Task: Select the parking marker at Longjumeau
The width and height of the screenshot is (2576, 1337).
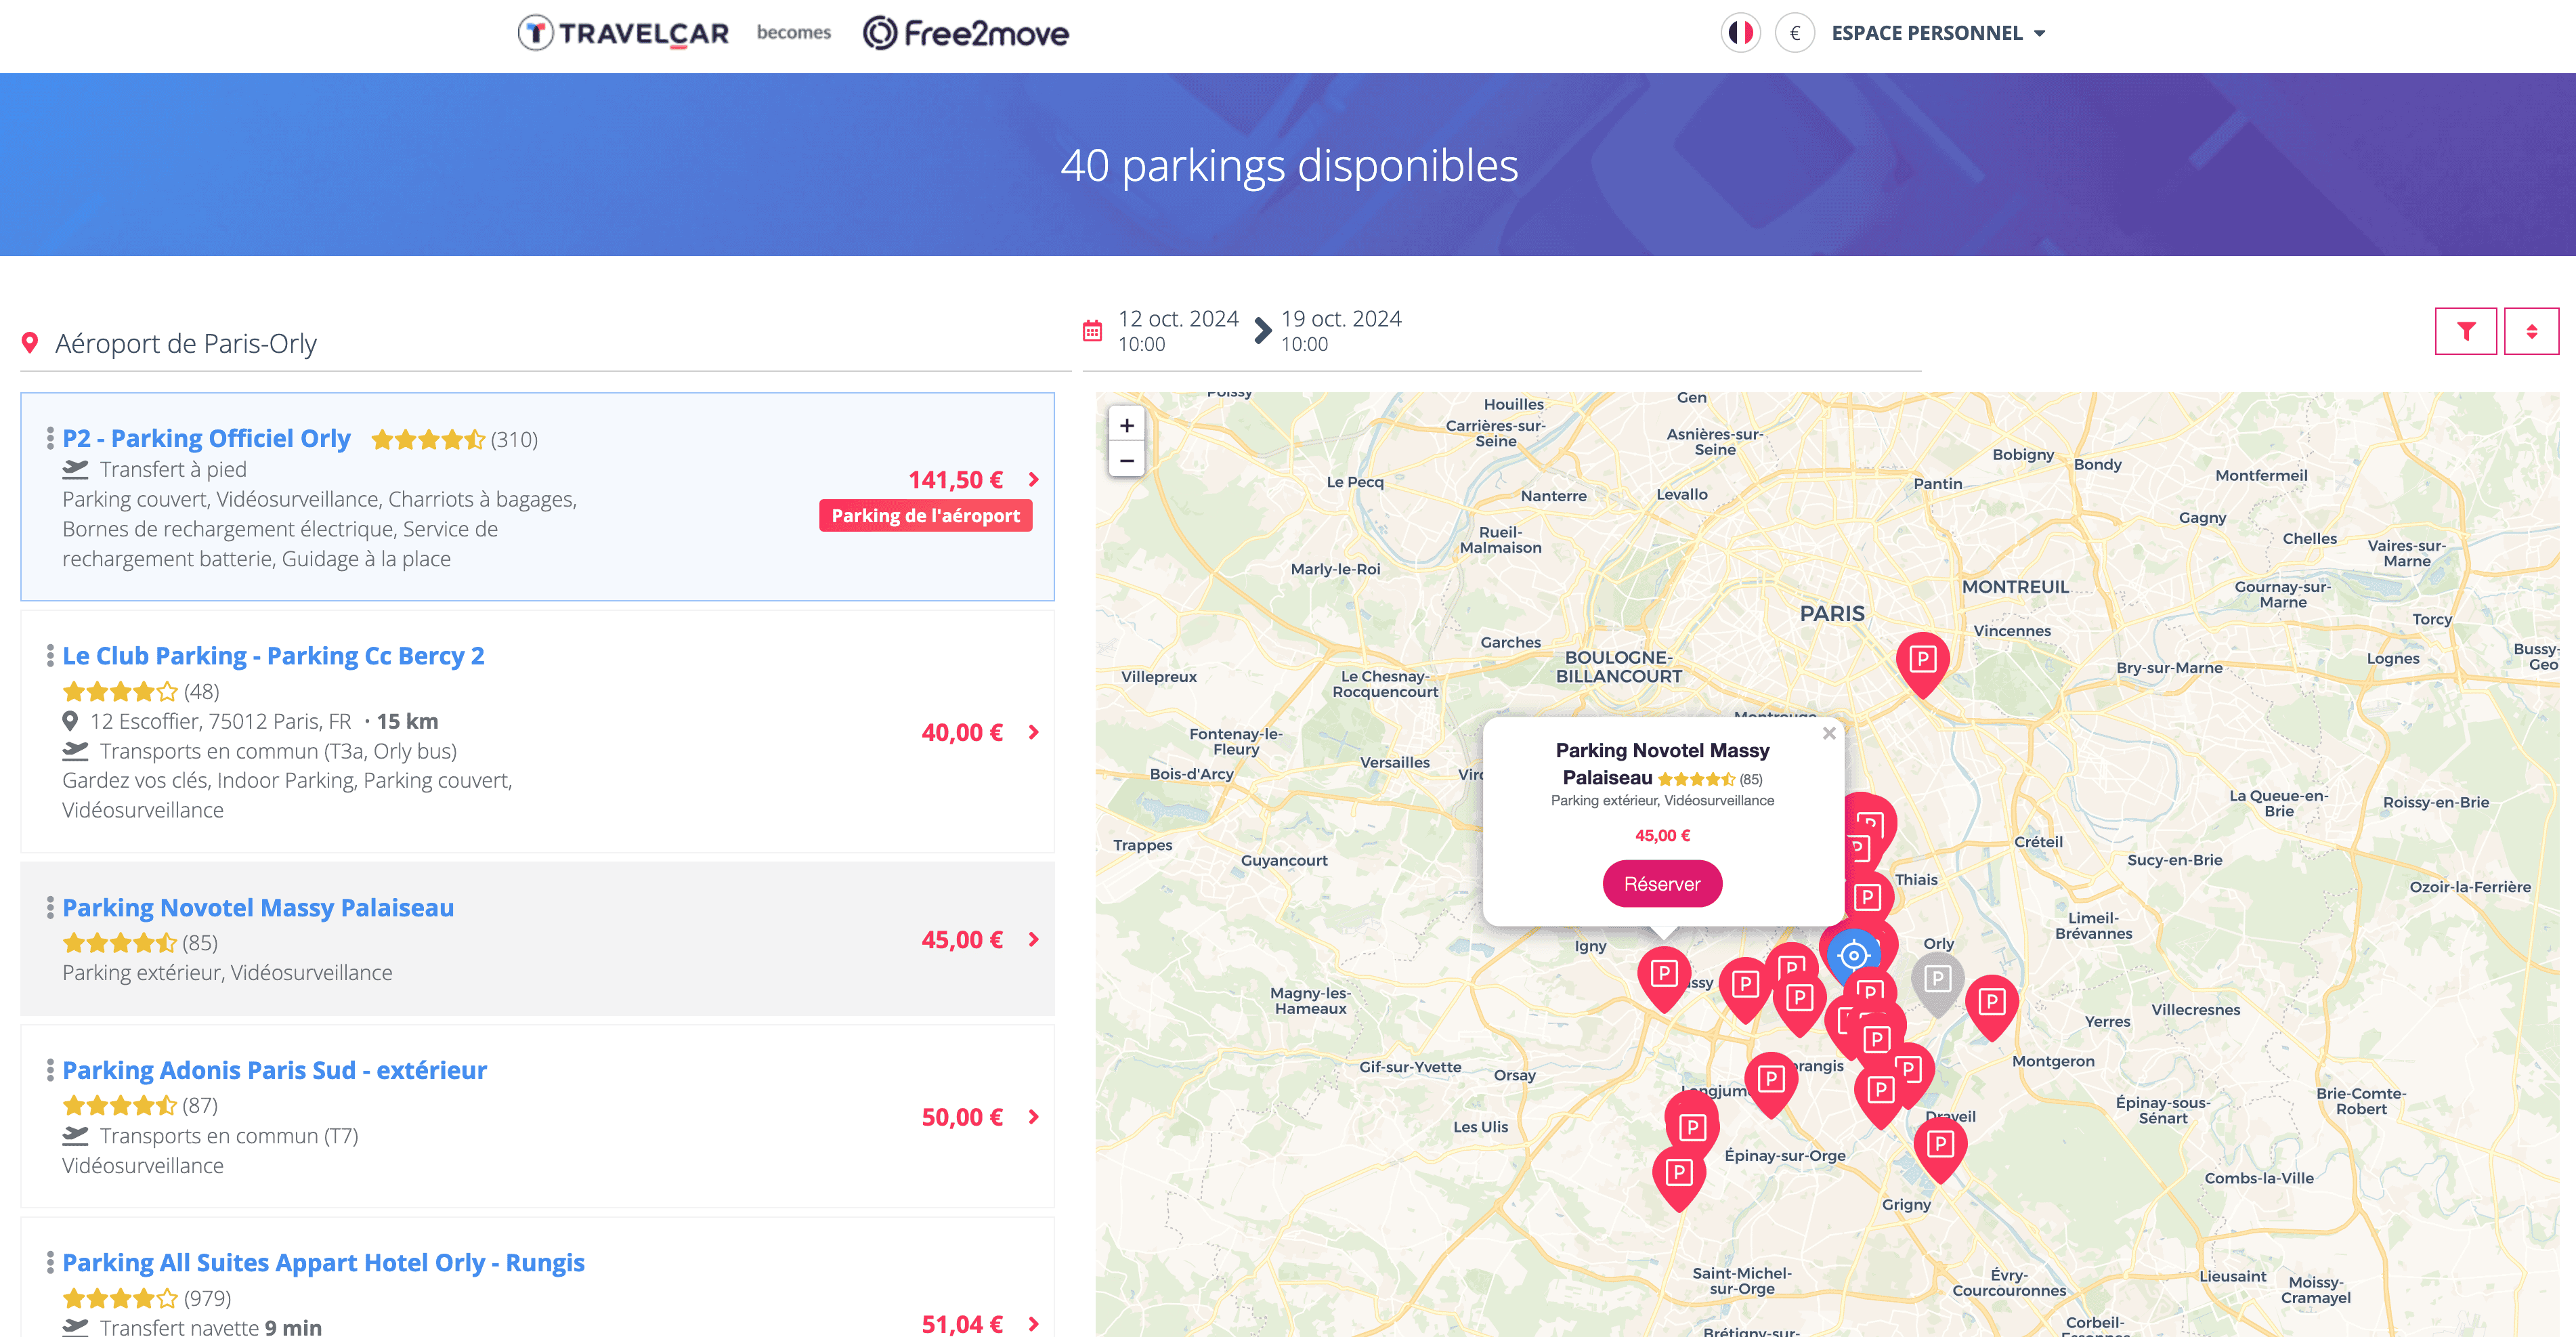Action: pyautogui.click(x=1771, y=1084)
